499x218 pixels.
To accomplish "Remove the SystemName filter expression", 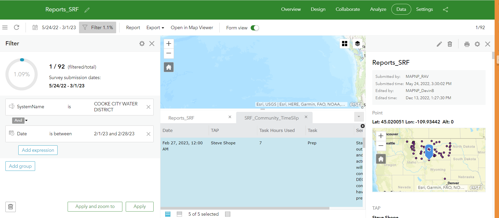I will click(148, 107).
